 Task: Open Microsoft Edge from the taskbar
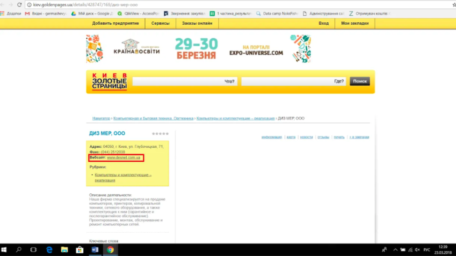click(x=49, y=250)
